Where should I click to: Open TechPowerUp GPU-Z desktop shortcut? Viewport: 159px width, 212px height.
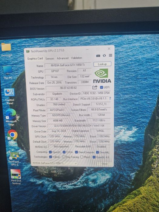15,158
